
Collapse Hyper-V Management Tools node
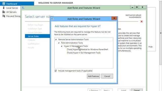pyautogui.click(x=62, y=46)
